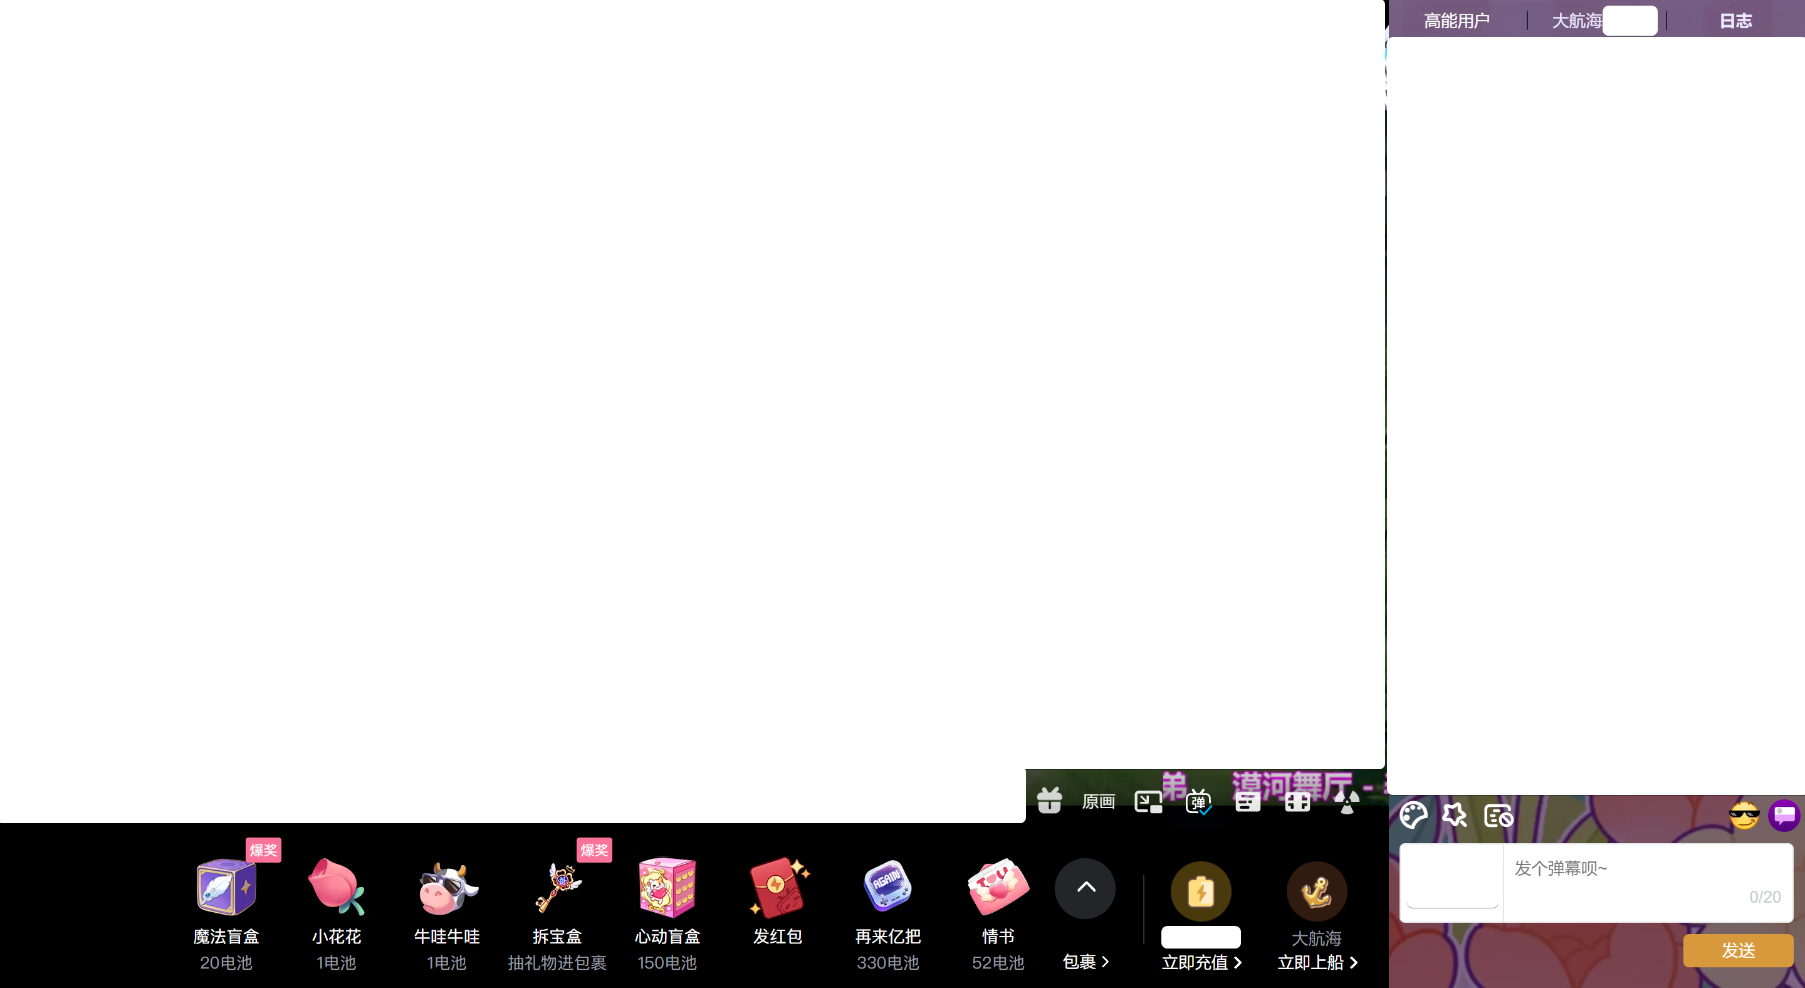The width and height of the screenshot is (1805, 988).
Task: Toggle the danmaku display on the player
Action: 1198,801
